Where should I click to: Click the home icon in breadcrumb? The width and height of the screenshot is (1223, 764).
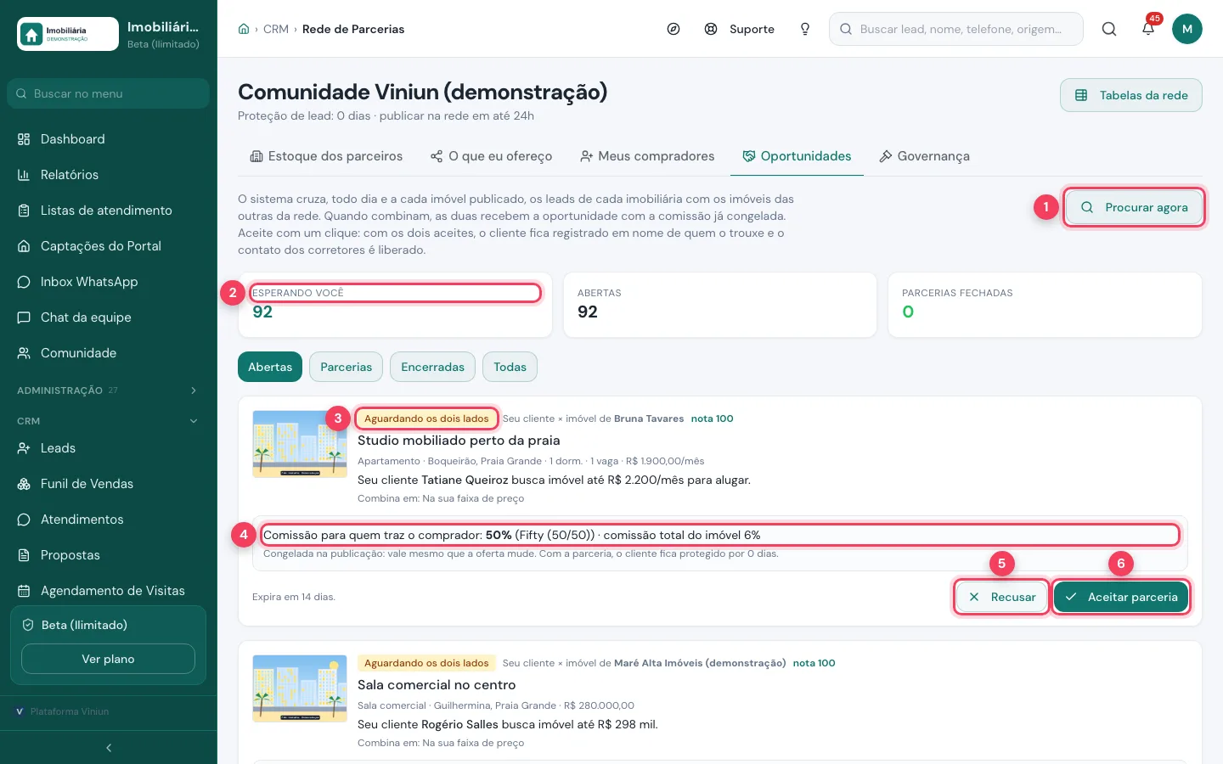coord(244,29)
